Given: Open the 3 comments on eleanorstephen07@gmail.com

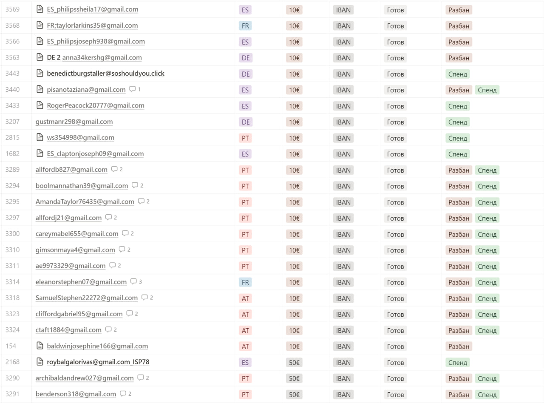Looking at the screenshot, I should [136, 281].
